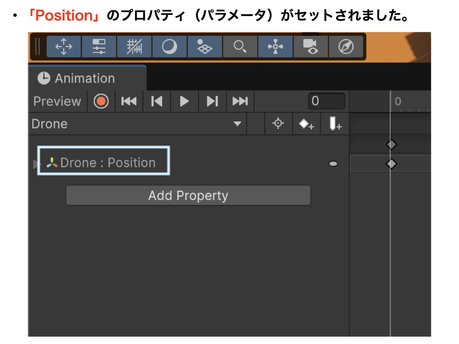Image resolution: width=459 pixels, height=344 pixels.
Task: Click the compass orientation icon
Action: pos(346,47)
